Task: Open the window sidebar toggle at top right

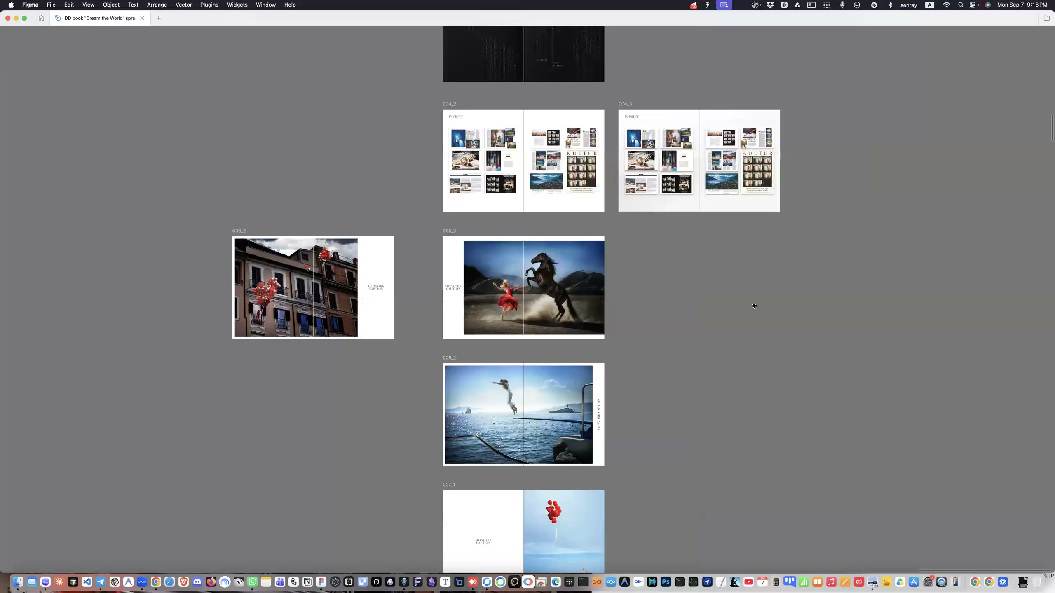Action: (x=1046, y=18)
